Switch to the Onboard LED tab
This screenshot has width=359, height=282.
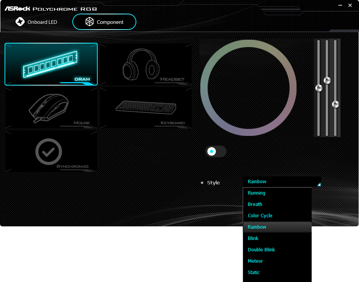click(36, 22)
